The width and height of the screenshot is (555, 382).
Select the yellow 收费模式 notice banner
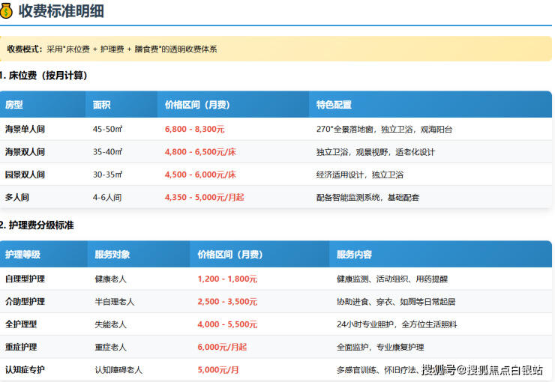tap(276, 49)
